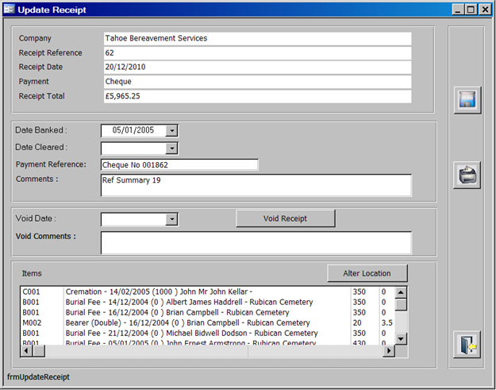This screenshot has height=390, width=496.
Task: Click items list scroll right arrow
Action: point(389,351)
